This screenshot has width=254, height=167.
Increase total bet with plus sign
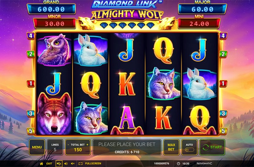pyautogui.click(x=87, y=145)
